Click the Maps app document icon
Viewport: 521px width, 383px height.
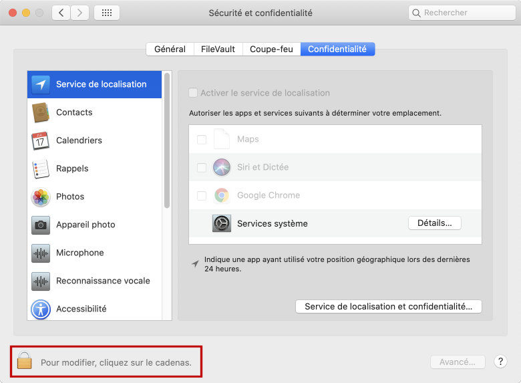pos(222,138)
